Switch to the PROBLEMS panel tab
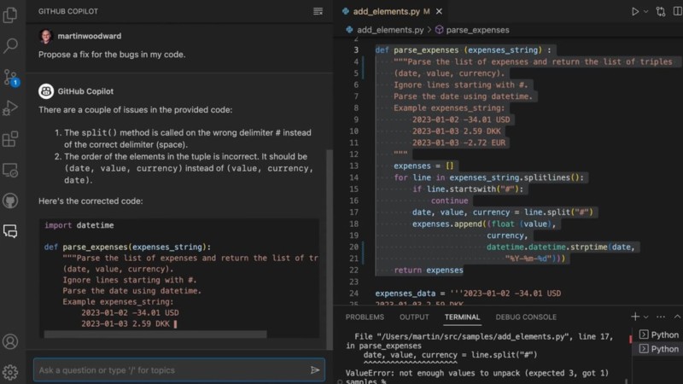The width and height of the screenshot is (683, 384). point(365,317)
